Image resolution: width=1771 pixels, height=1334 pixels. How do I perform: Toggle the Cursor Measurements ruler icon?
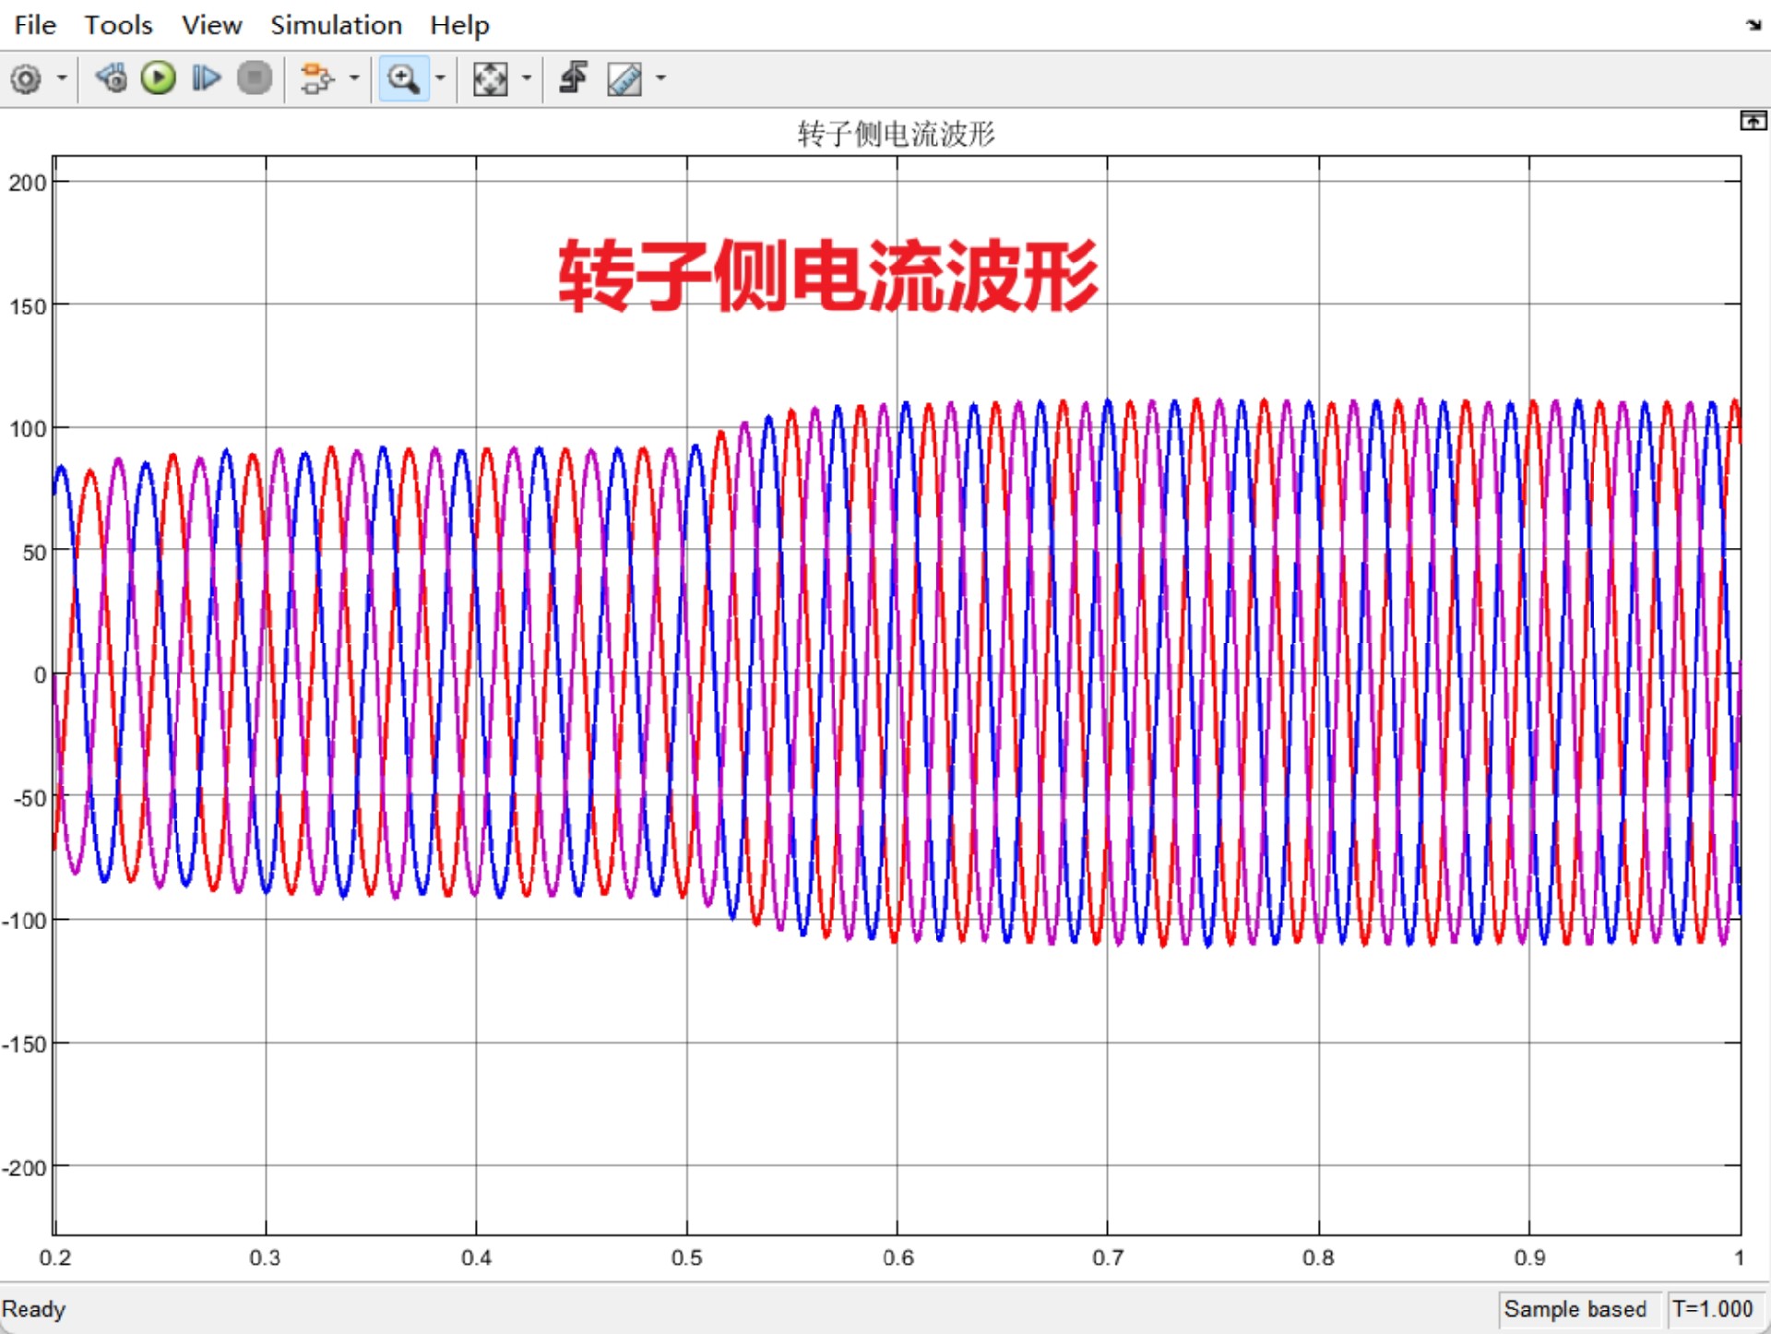tap(624, 78)
